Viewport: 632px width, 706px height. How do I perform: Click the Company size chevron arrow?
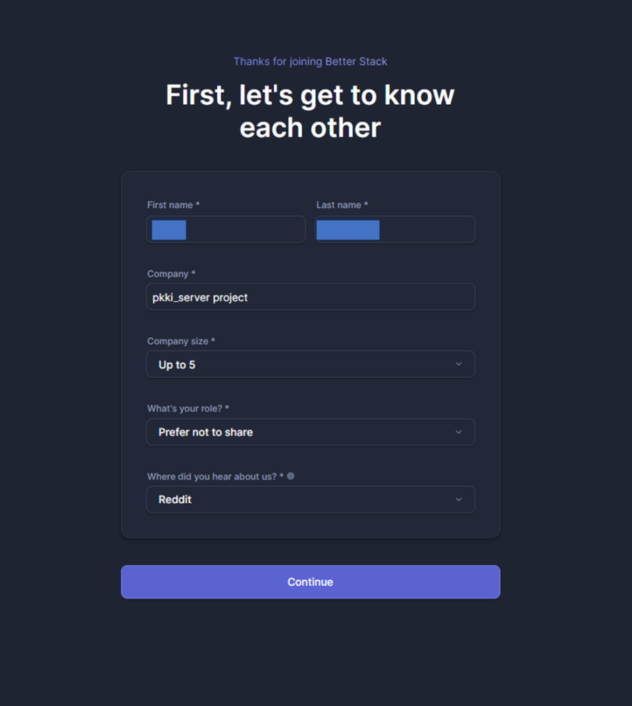coord(458,364)
